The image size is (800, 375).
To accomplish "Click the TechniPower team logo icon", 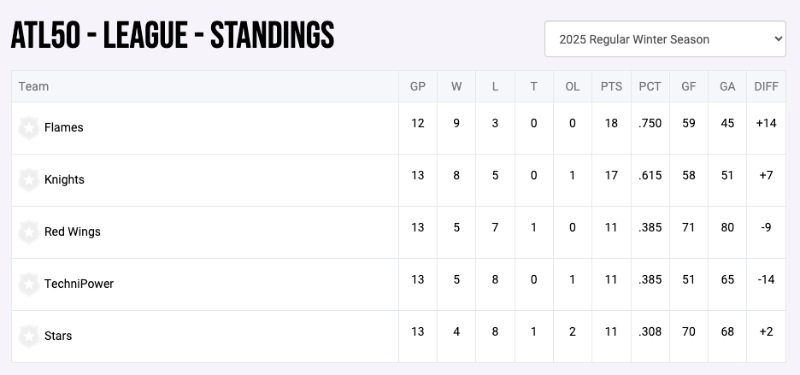I will pyautogui.click(x=29, y=284).
